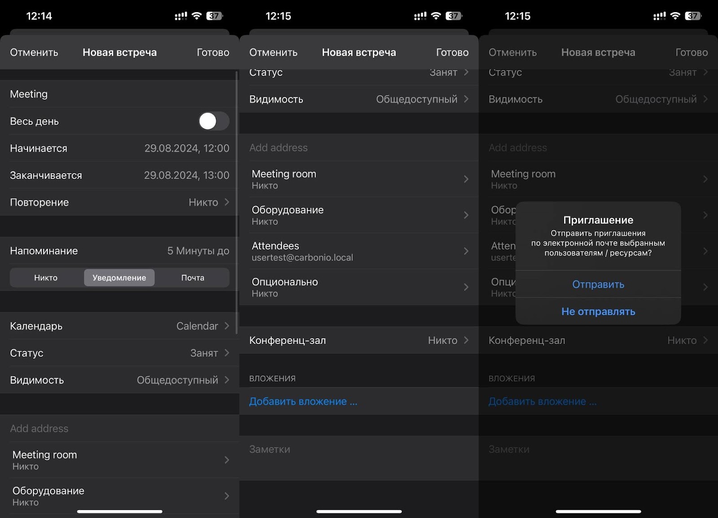This screenshot has width=718, height=518.
Task: Tap 'Не отправлять' in the invitation dialog
Action: [598, 311]
